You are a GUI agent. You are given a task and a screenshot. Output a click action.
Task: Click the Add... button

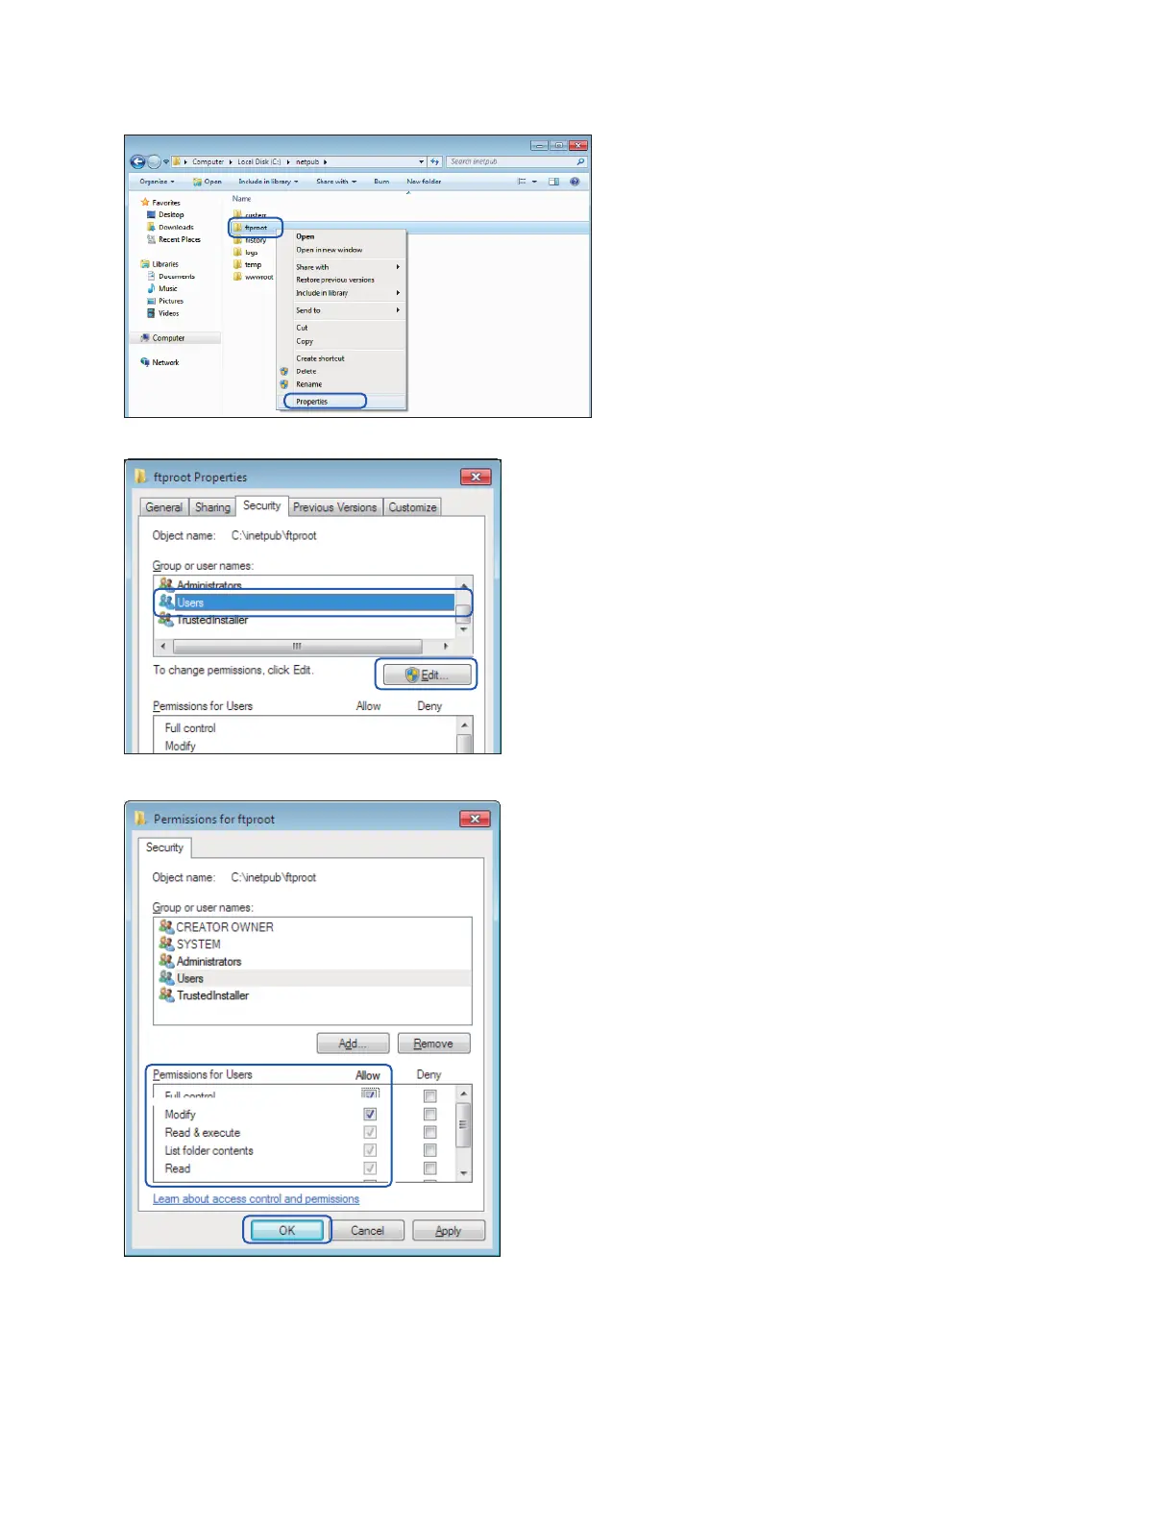[x=353, y=1043]
